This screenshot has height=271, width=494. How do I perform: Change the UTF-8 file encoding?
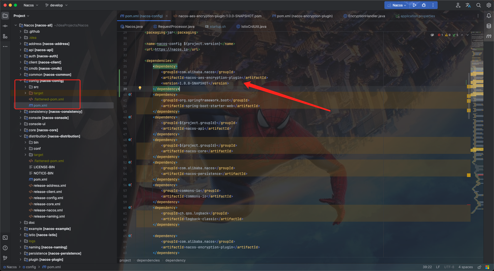[449, 267]
